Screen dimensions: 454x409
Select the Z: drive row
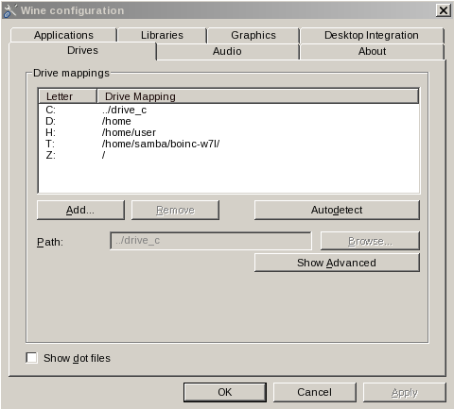tap(229, 155)
